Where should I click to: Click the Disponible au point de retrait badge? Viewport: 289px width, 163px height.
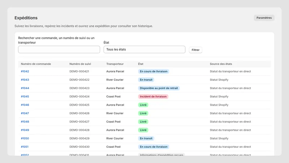(159, 88)
